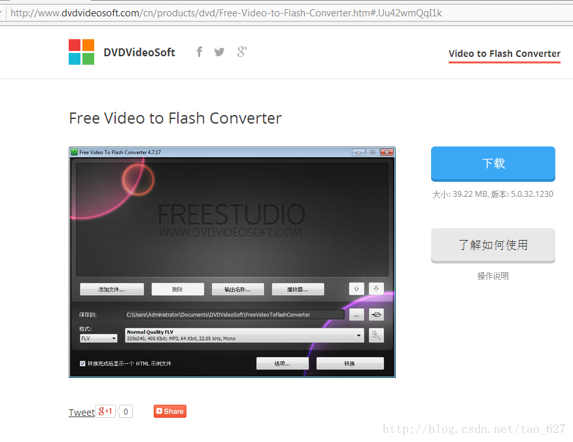Click the browse ellipsis button beside save path
Screen dimensions: 573x442
click(x=356, y=314)
